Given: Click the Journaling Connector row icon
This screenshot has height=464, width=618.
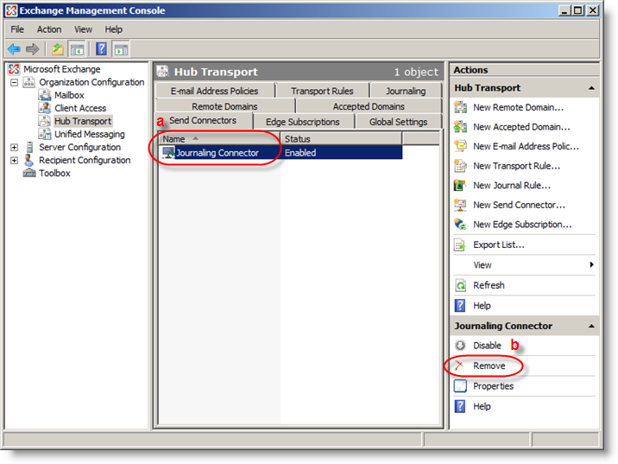Looking at the screenshot, I should tap(168, 153).
